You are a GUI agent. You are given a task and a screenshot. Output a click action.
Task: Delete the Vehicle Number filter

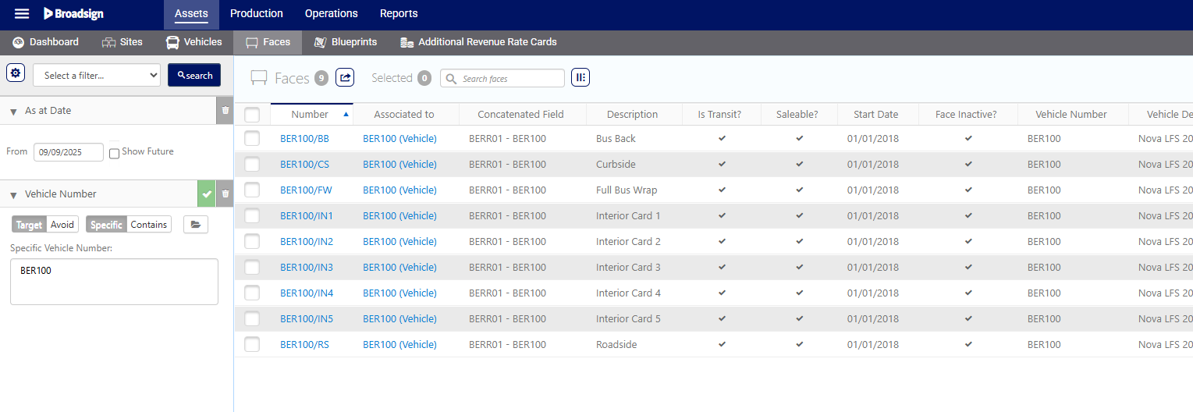(225, 194)
